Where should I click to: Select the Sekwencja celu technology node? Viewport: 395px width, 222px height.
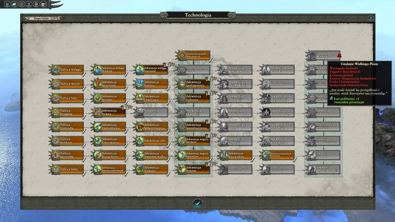coord(151,141)
